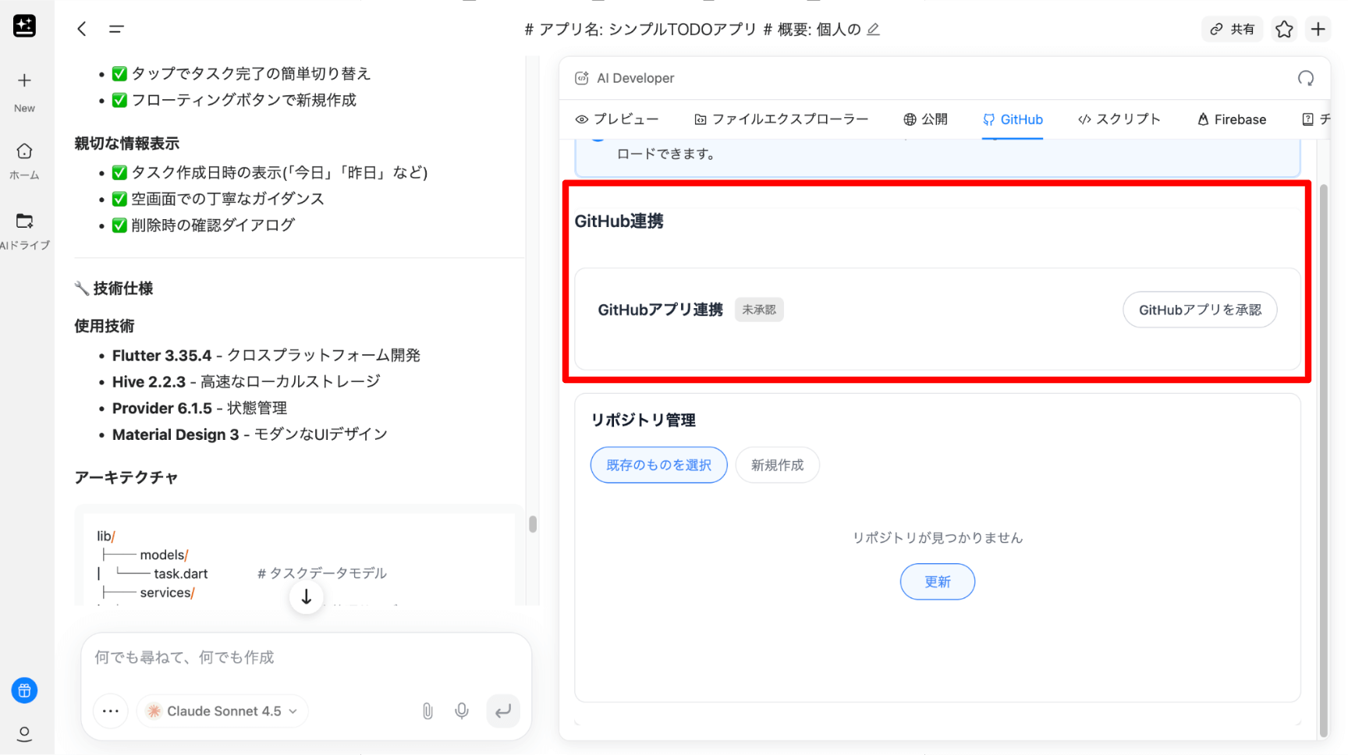The image size is (1348, 755).
Task: Click the refresh icon in AI Developer header
Action: [x=1305, y=78]
